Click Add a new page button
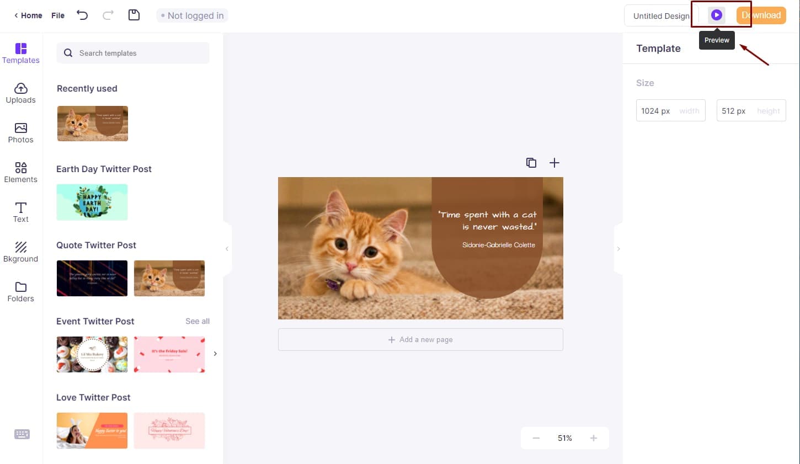 pyautogui.click(x=420, y=340)
